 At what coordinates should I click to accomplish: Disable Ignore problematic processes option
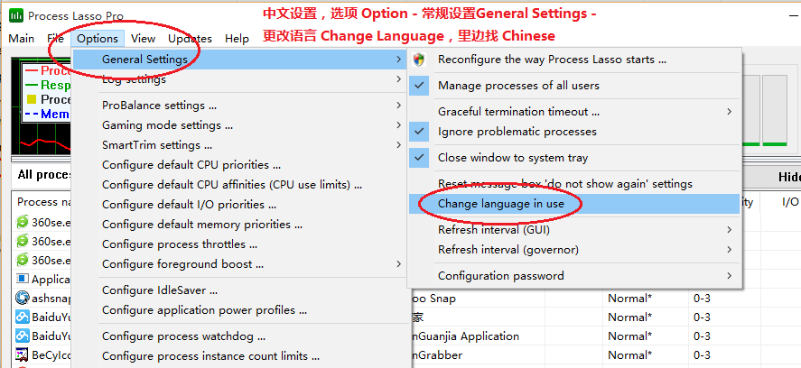(x=517, y=132)
